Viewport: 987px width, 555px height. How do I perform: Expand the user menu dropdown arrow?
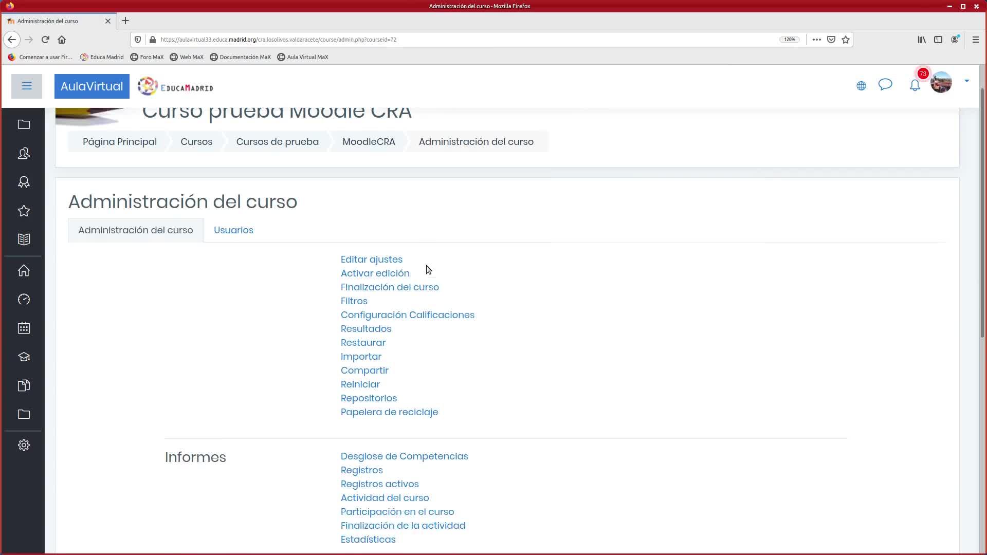pyautogui.click(x=966, y=81)
